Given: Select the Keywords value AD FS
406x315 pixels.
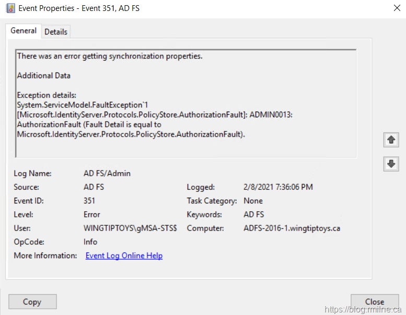Looking at the screenshot, I should 254,214.
